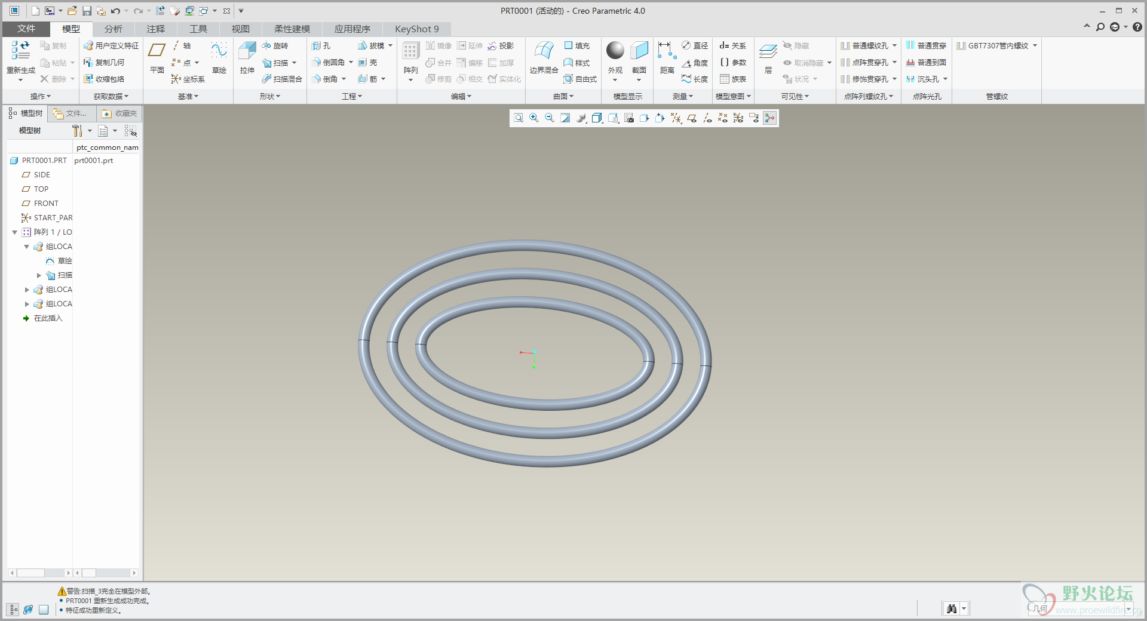Expand the 编辑 group dropdown
This screenshot has height=621, width=1147.
click(x=461, y=96)
